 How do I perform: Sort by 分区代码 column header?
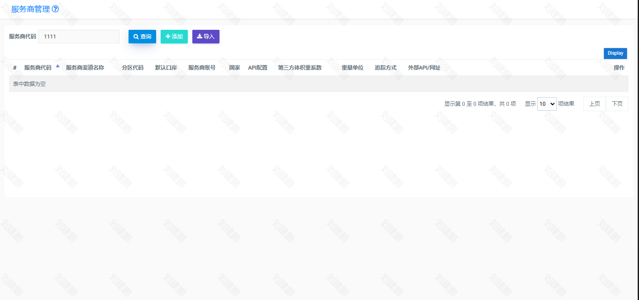click(x=133, y=68)
